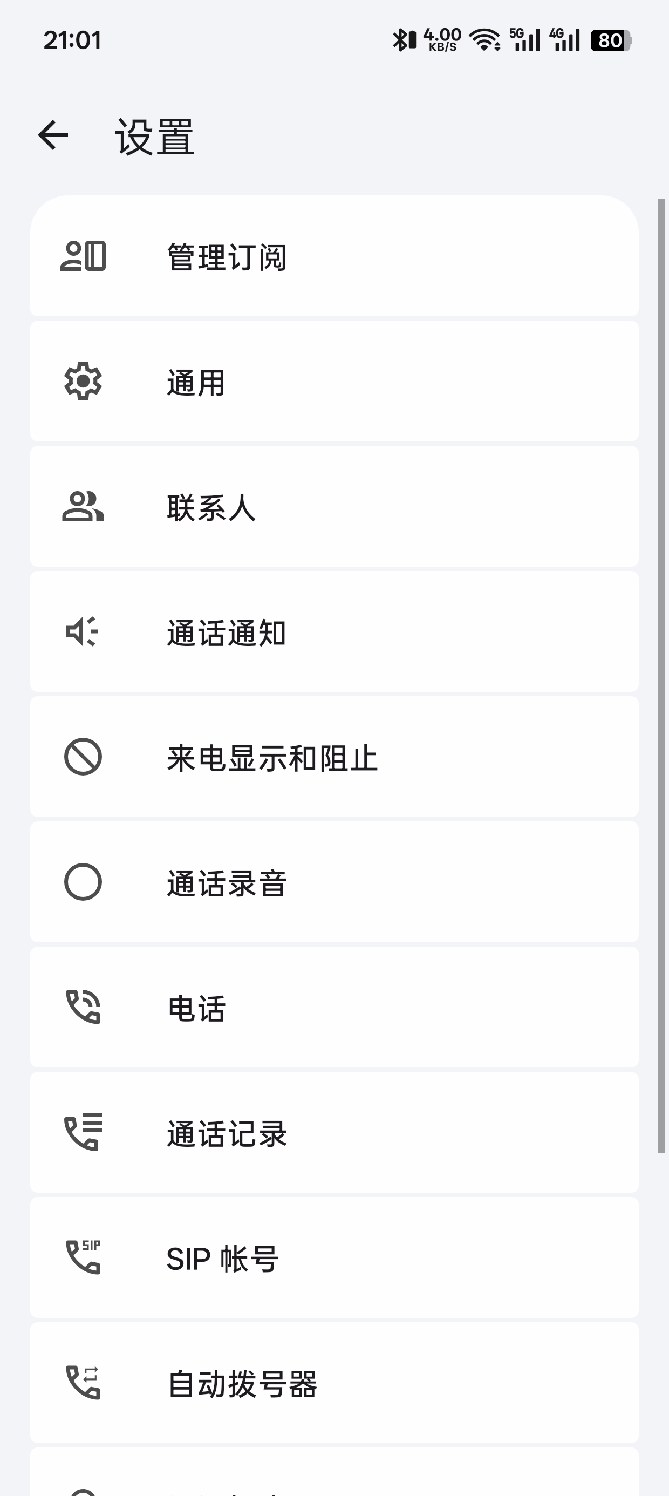The image size is (669, 1496).
Task: Open SIP 帐号 settings
Action: tap(334, 1257)
